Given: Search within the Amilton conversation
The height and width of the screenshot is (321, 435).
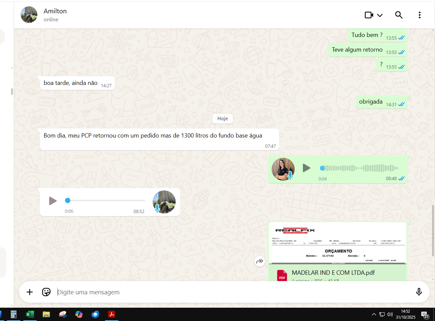Looking at the screenshot, I should [x=399, y=15].
